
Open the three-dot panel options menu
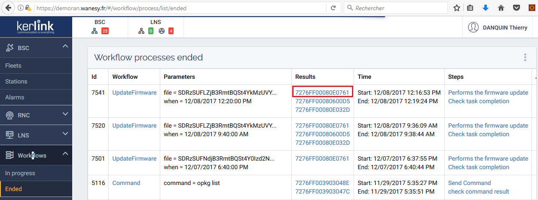point(525,58)
